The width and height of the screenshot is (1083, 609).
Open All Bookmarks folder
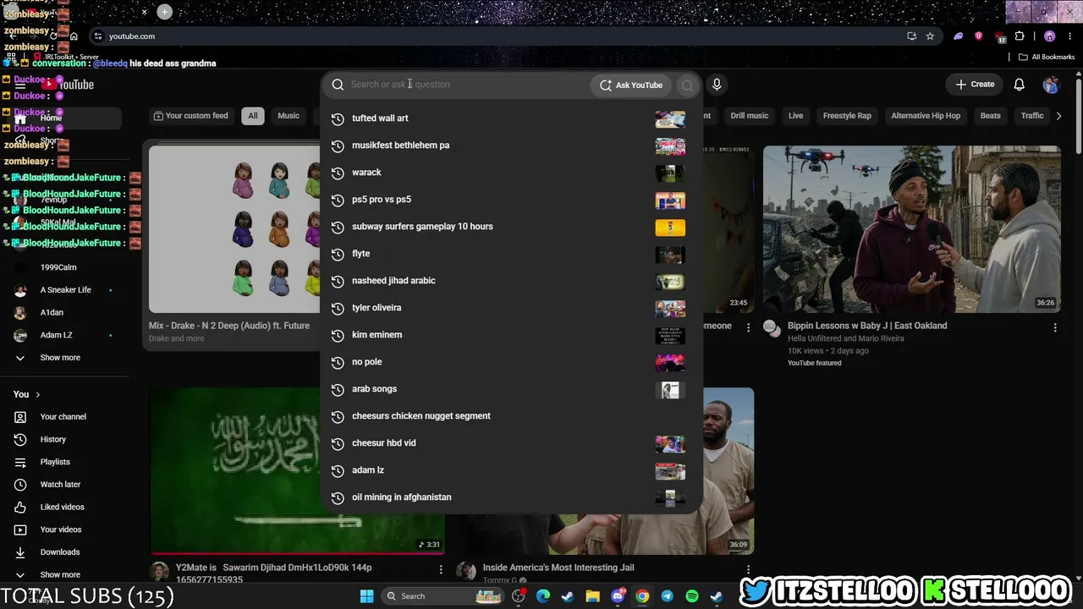pos(1047,57)
